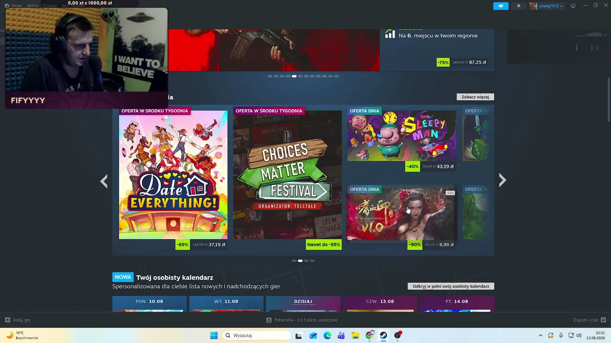Open Task View on the taskbar
611x343 pixels.
pos(298,335)
